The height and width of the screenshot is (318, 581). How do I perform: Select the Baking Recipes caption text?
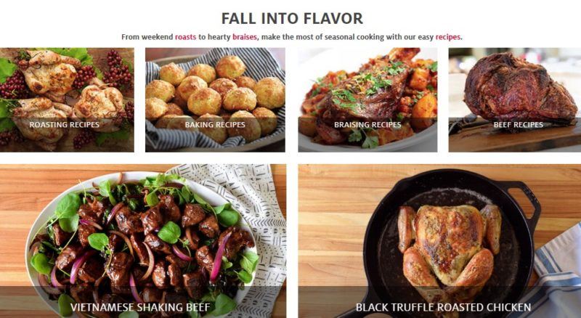215,125
